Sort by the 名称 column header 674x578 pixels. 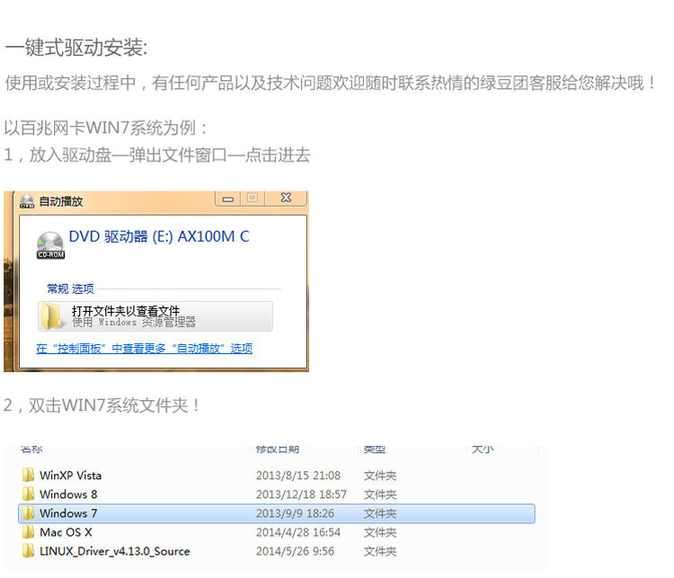31,449
